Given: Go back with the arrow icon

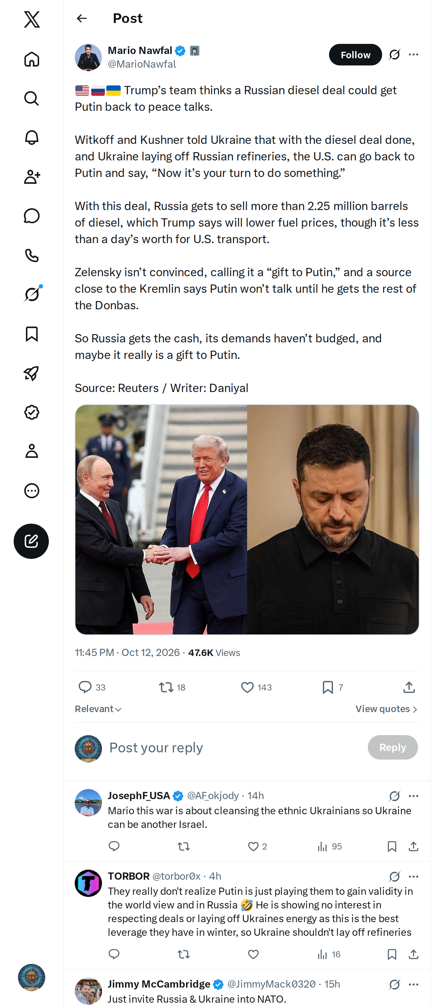Looking at the screenshot, I should click(82, 18).
